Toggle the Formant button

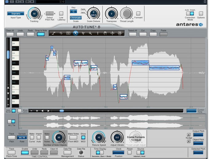pyautogui.click(x=138, y=14)
